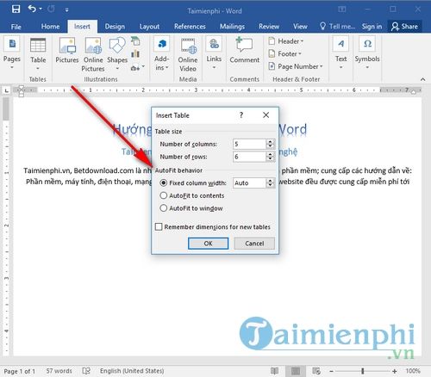Open the Page Number dropdown
The height and width of the screenshot is (377, 431).
click(x=296, y=66)
